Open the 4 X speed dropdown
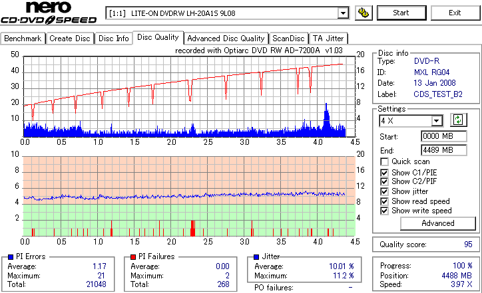The width and height of the screenshot is (482, 293). (436, 121)
